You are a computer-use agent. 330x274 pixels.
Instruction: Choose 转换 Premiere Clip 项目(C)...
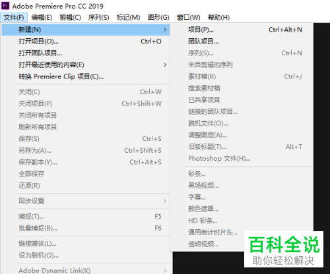(x=86, y=76)
